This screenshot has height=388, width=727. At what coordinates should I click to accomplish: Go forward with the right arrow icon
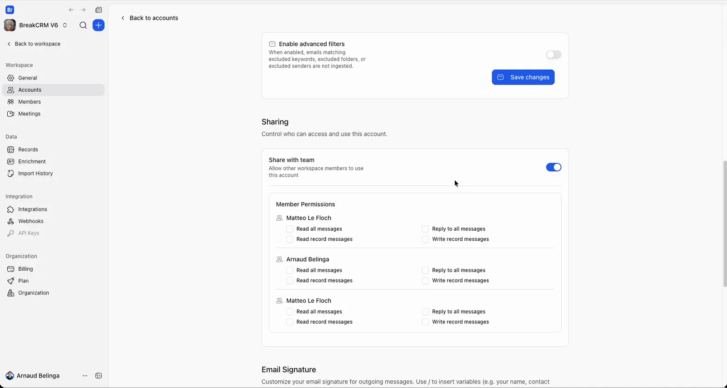click(x=83, y=10)
